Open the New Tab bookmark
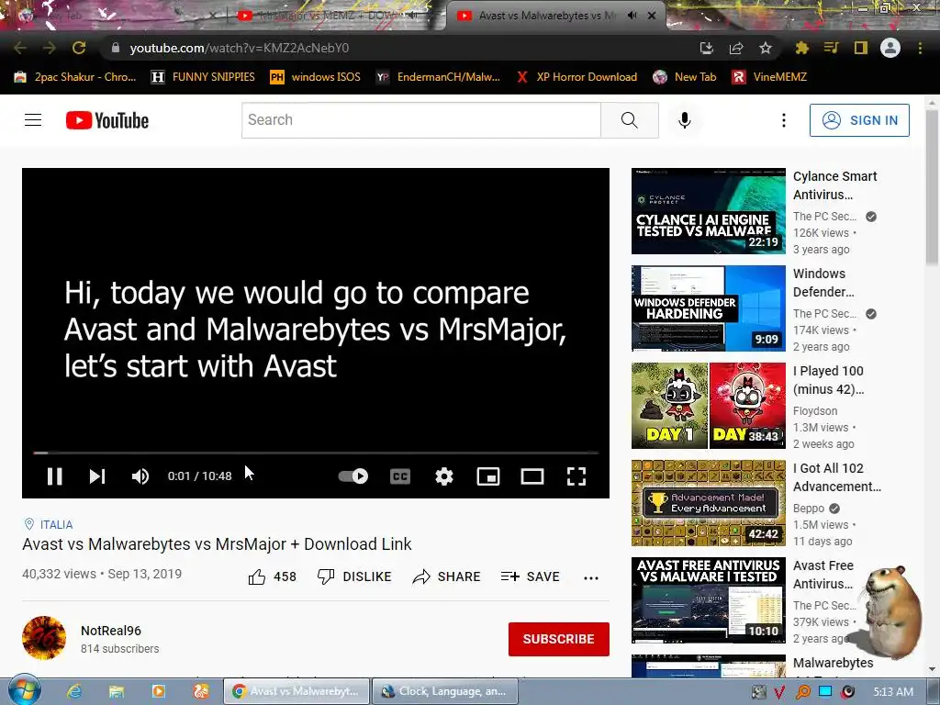This screenshot has width=940, height=705. click(685, 77)
